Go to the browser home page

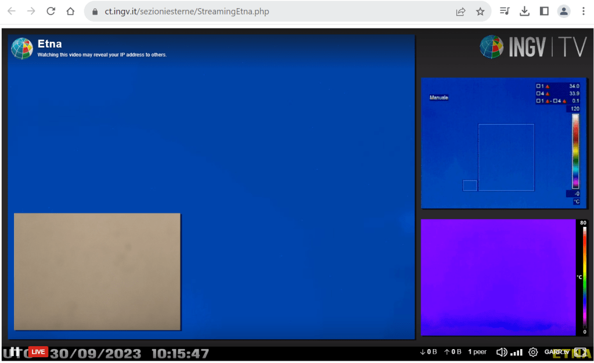70,11
